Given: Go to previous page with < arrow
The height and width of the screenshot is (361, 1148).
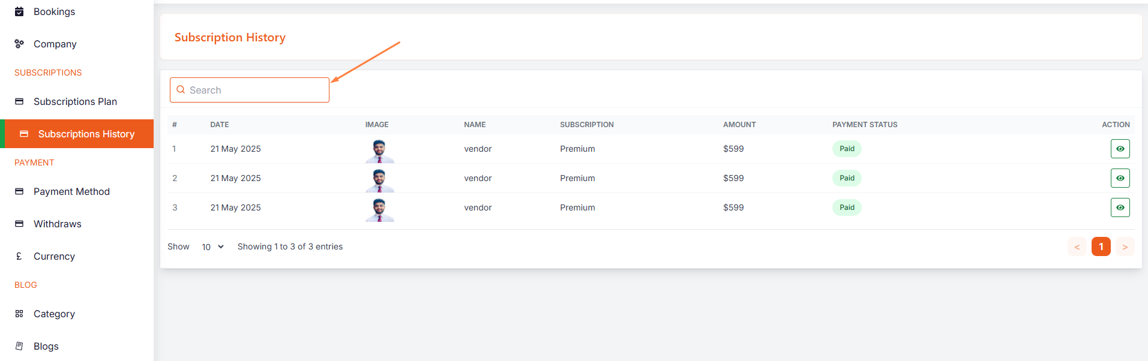Looking at the screenshot, I should [x=1077, y=247].
